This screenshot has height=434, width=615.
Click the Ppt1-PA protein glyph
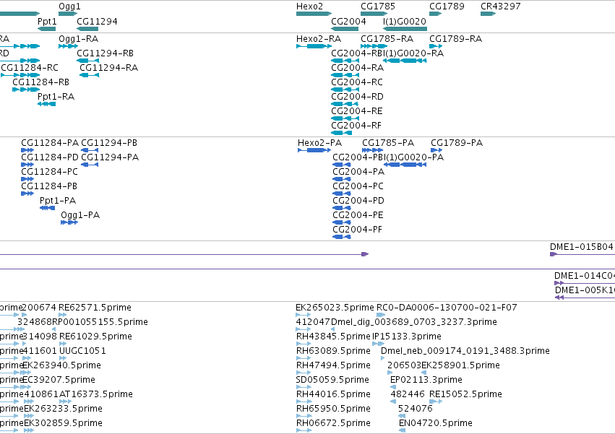pyautogui.click(x=48, y=208)
